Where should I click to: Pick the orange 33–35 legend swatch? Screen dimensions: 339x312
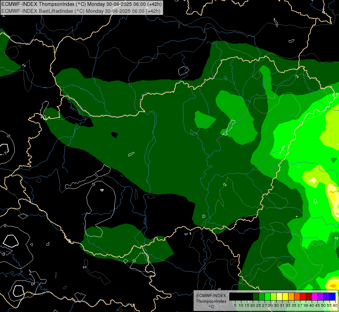tap(291, 296)
